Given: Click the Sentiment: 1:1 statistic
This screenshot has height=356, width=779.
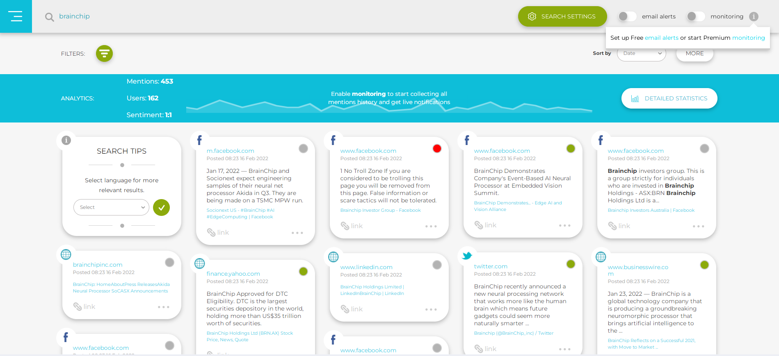Looking at the screenshot, I should click(x=149, y=115).
